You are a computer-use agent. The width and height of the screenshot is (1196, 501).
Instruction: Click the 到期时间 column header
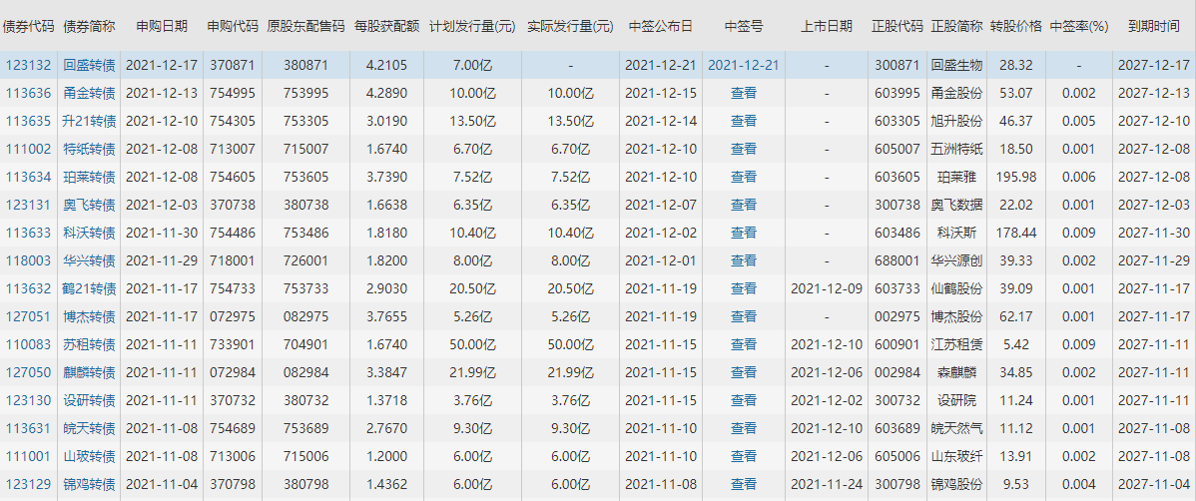pos(1154,26)
